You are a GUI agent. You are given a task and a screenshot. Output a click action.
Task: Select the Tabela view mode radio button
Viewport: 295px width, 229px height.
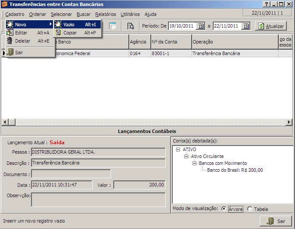point(250,209)
